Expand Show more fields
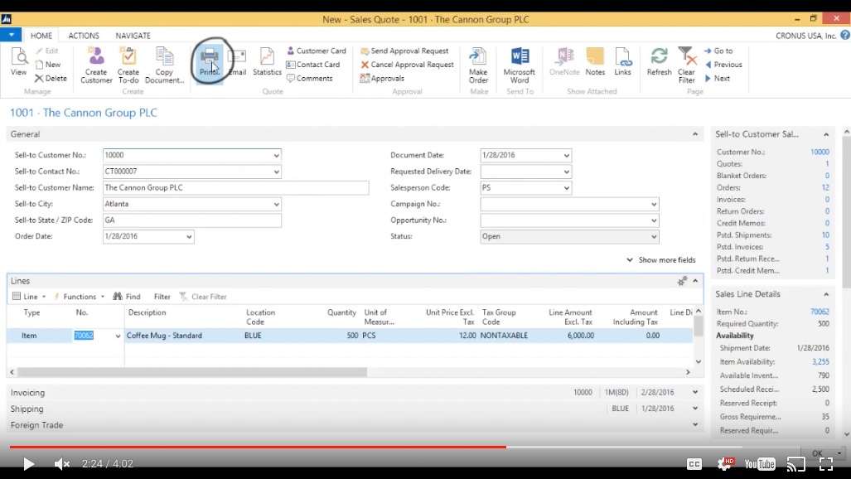Image resolution: width=851 pixels, height=479 pixels. pos(661,259)
